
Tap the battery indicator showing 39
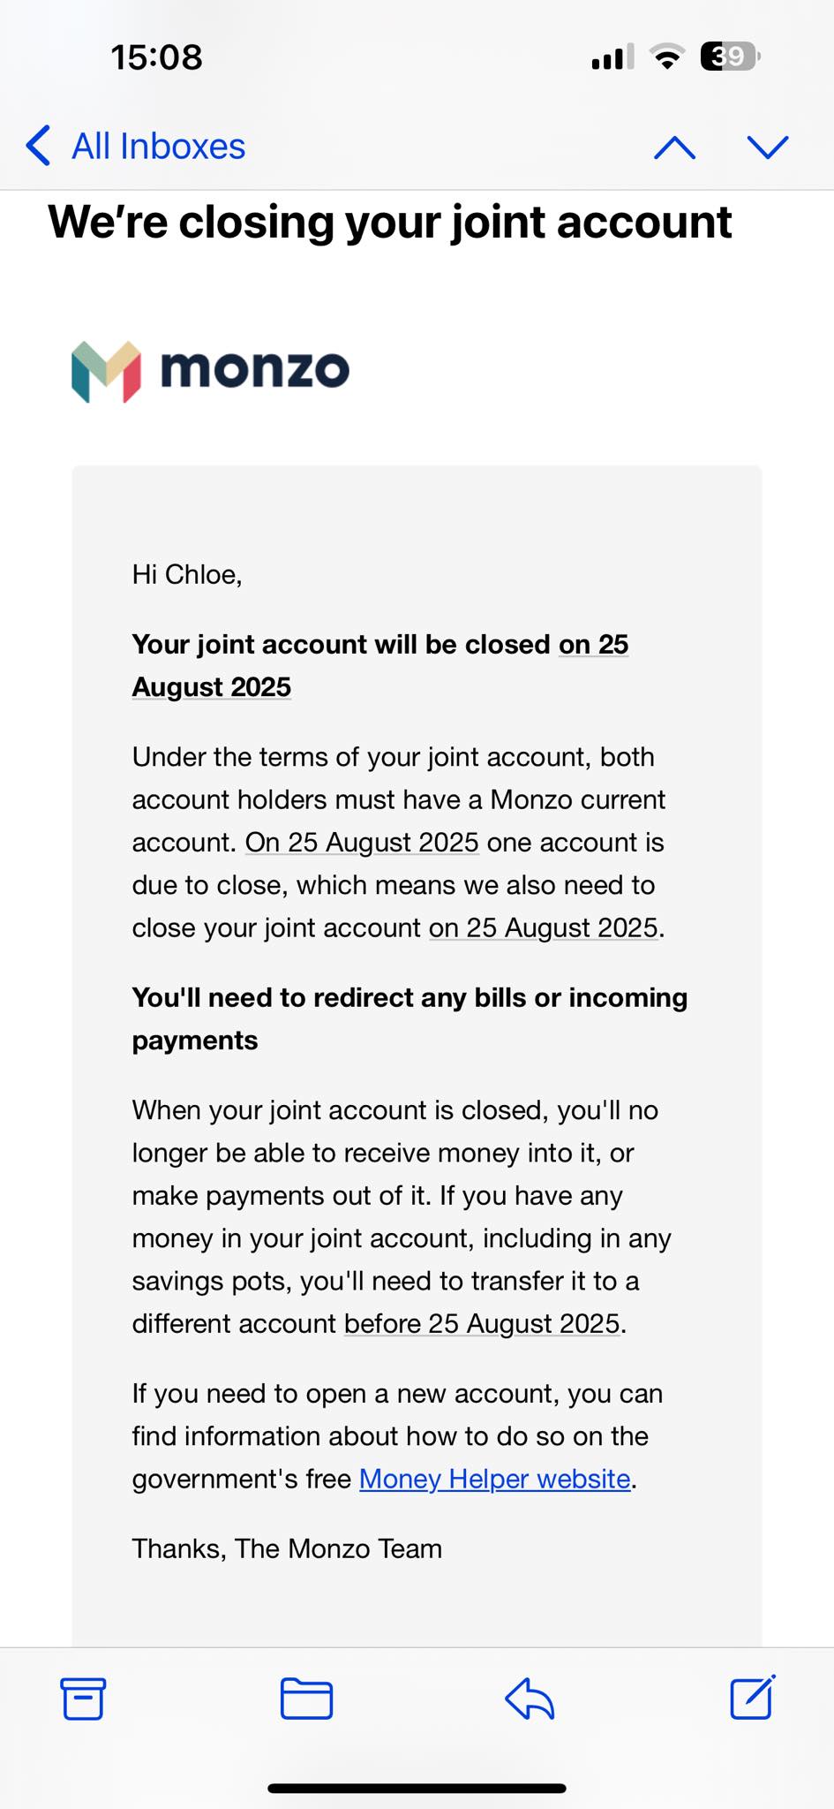[x=730, y=57]
